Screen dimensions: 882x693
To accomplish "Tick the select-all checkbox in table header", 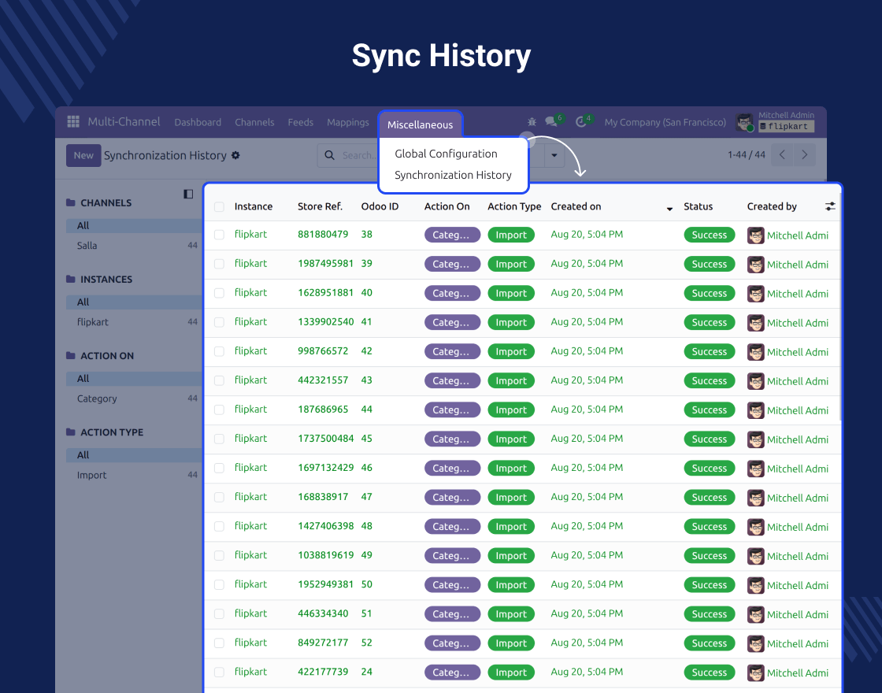I will tap(220, 207).
